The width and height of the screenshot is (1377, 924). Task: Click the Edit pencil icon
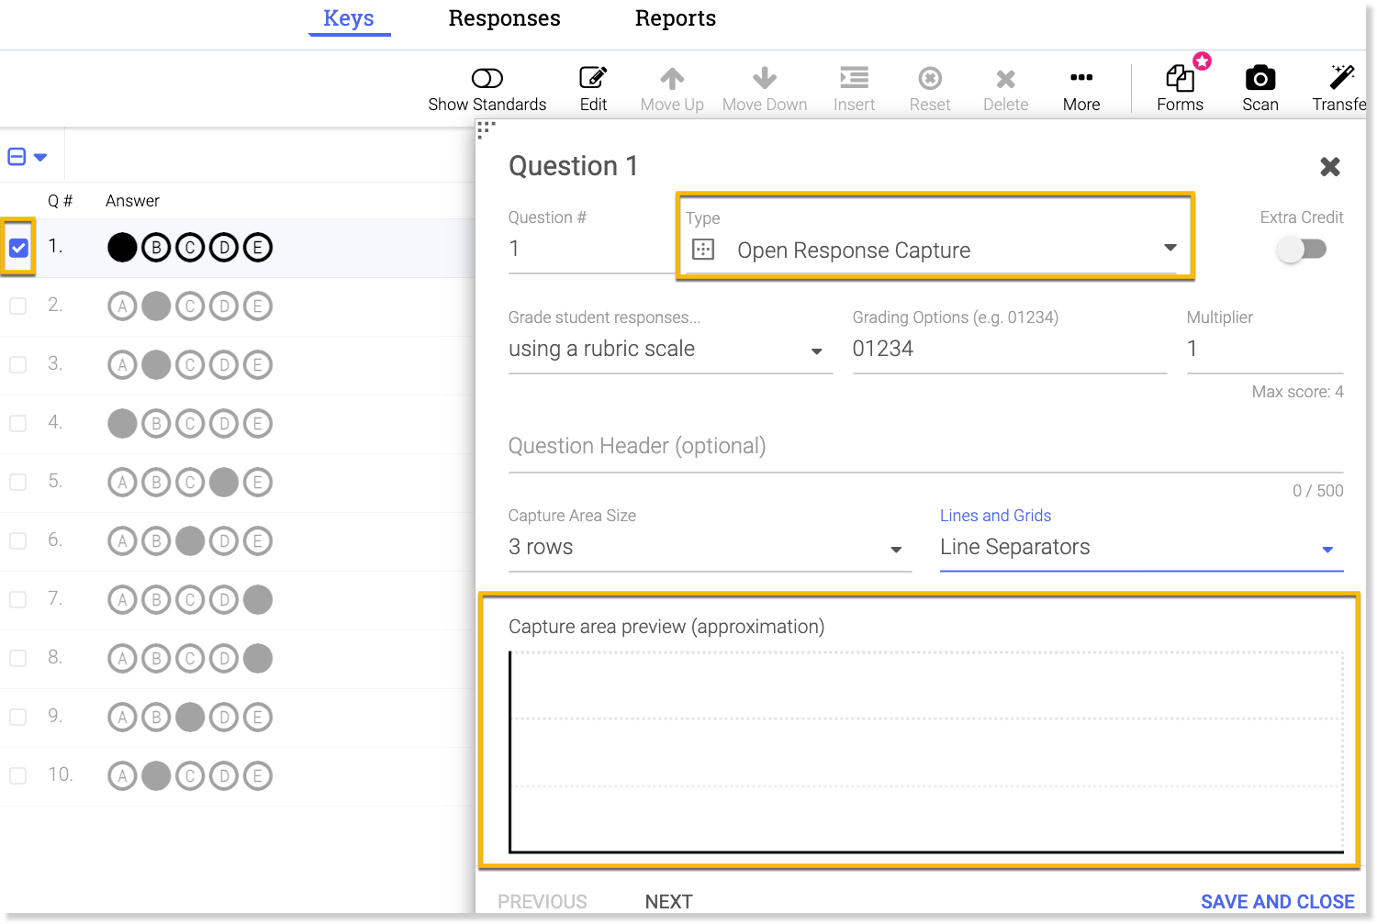593,79
